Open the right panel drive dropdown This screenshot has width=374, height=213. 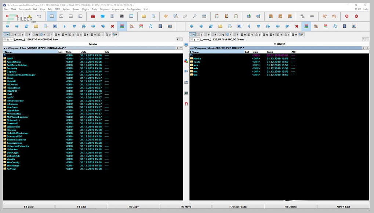(x=195, y=40)
